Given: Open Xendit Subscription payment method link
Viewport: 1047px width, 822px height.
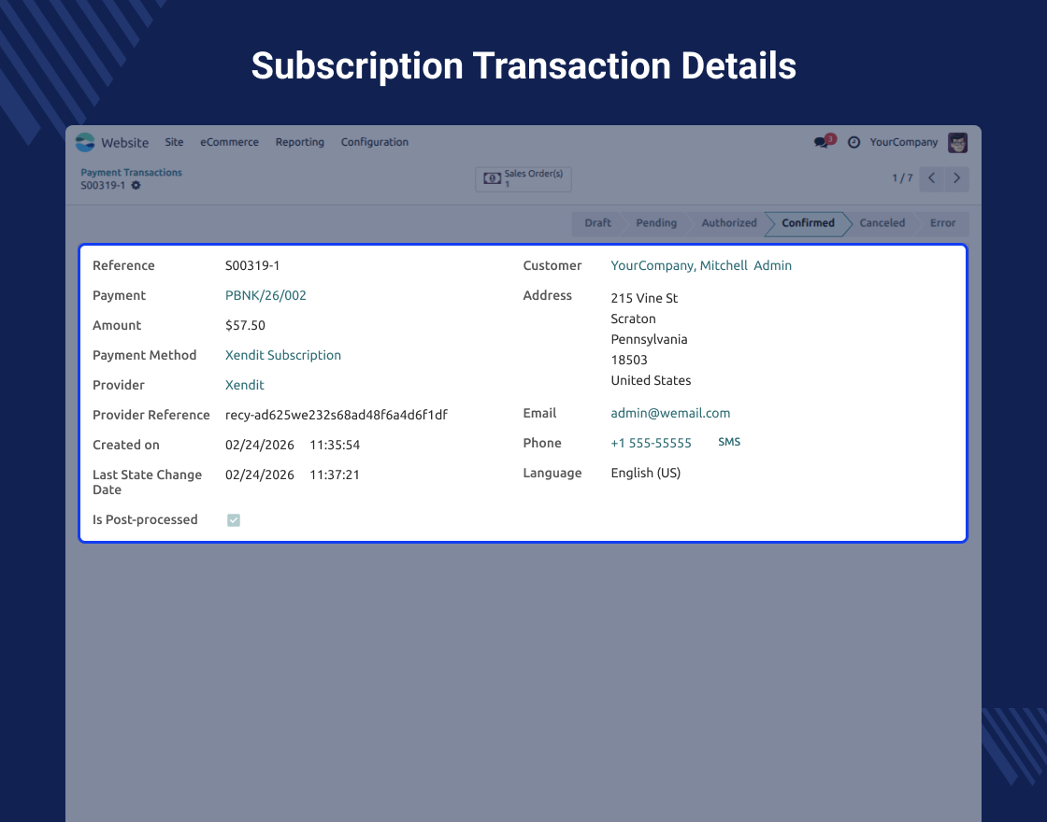Looking at the screenshot, I should click(x=283, y=355).
